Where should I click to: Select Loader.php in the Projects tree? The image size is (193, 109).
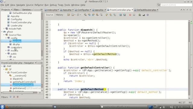[16, 25]
